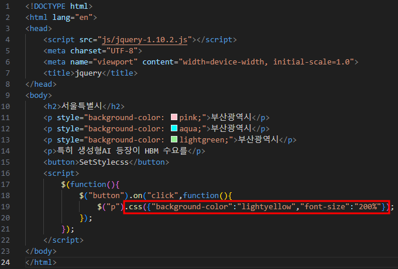Click the "button" selector string on line 18
398x269 pixels.
click(107, 196)
